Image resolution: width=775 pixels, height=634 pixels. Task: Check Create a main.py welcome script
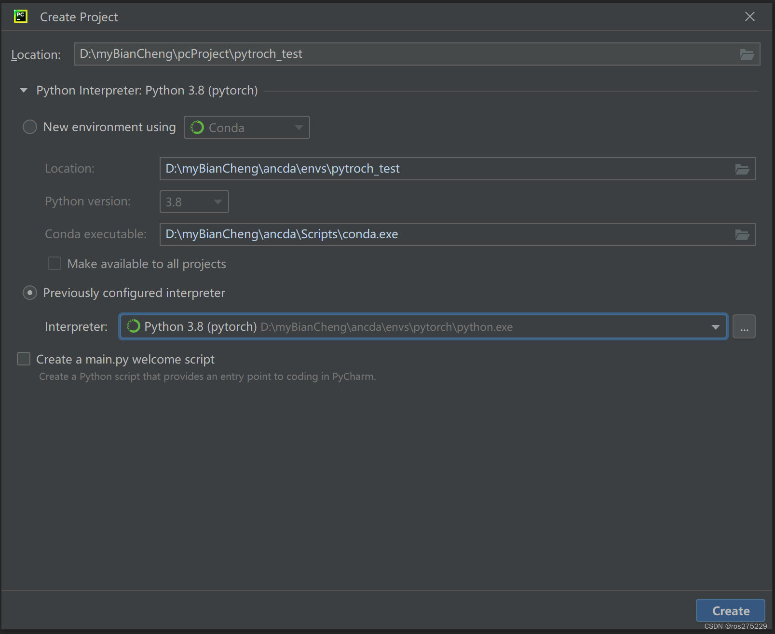24,359
